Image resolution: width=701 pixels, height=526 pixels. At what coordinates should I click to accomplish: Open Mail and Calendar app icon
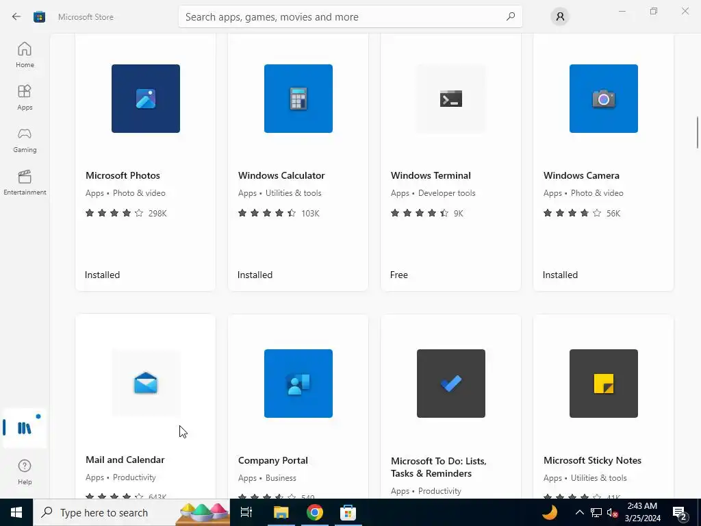(x=146, y=384)
